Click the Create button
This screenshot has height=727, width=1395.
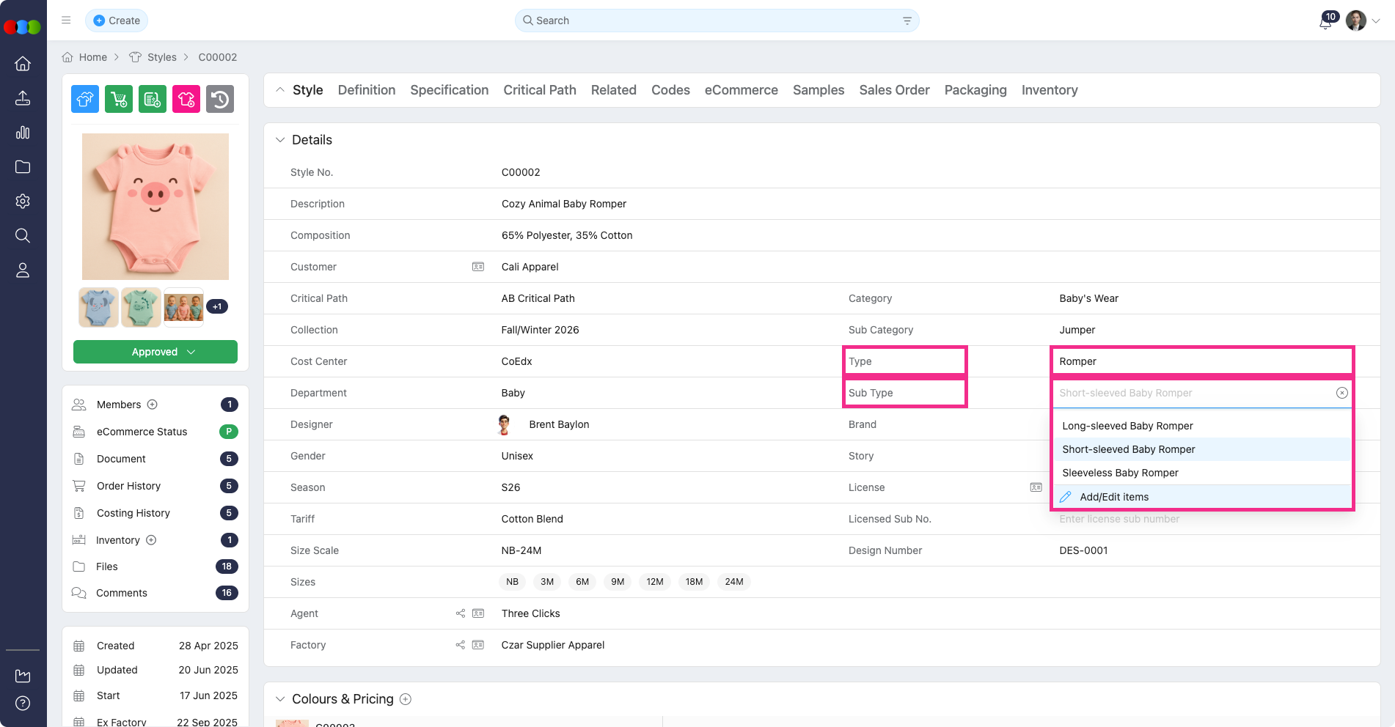[x=117, y=21]
